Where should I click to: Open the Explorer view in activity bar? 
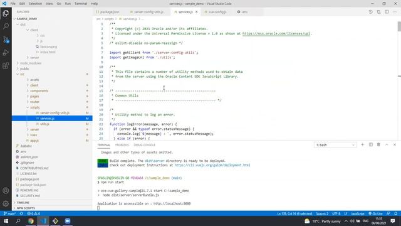tap(6, 13)
